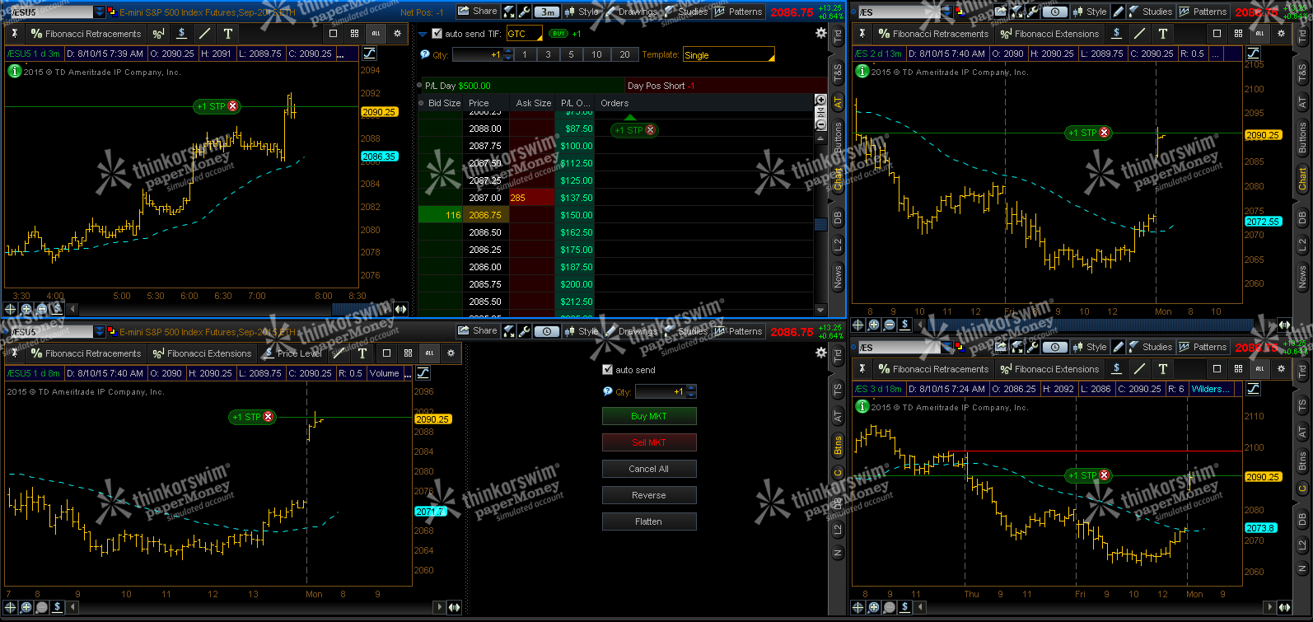Open drawing settings gear in top-right chart
1313x622 pixels.
click(x=1281, y=34)
